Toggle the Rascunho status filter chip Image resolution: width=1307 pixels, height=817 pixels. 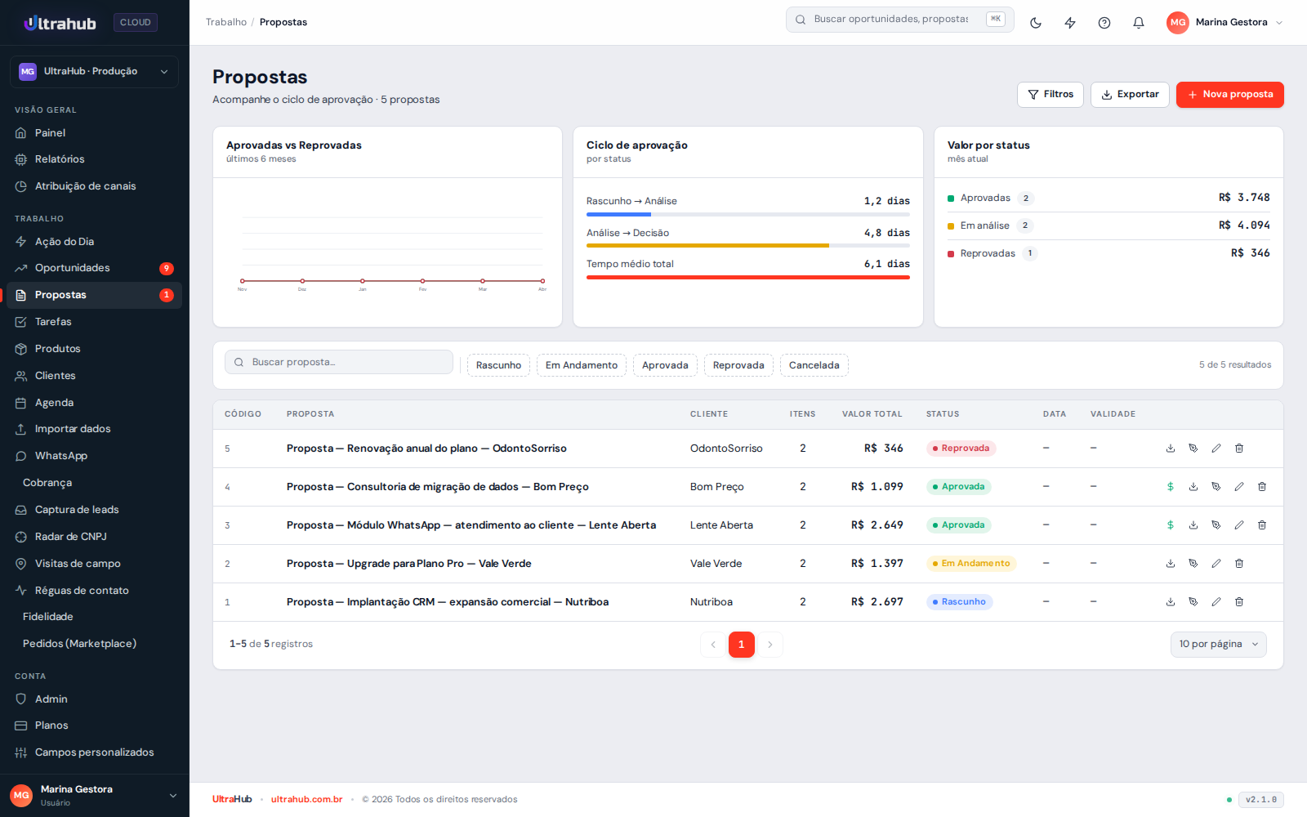(x=498, y=365)
